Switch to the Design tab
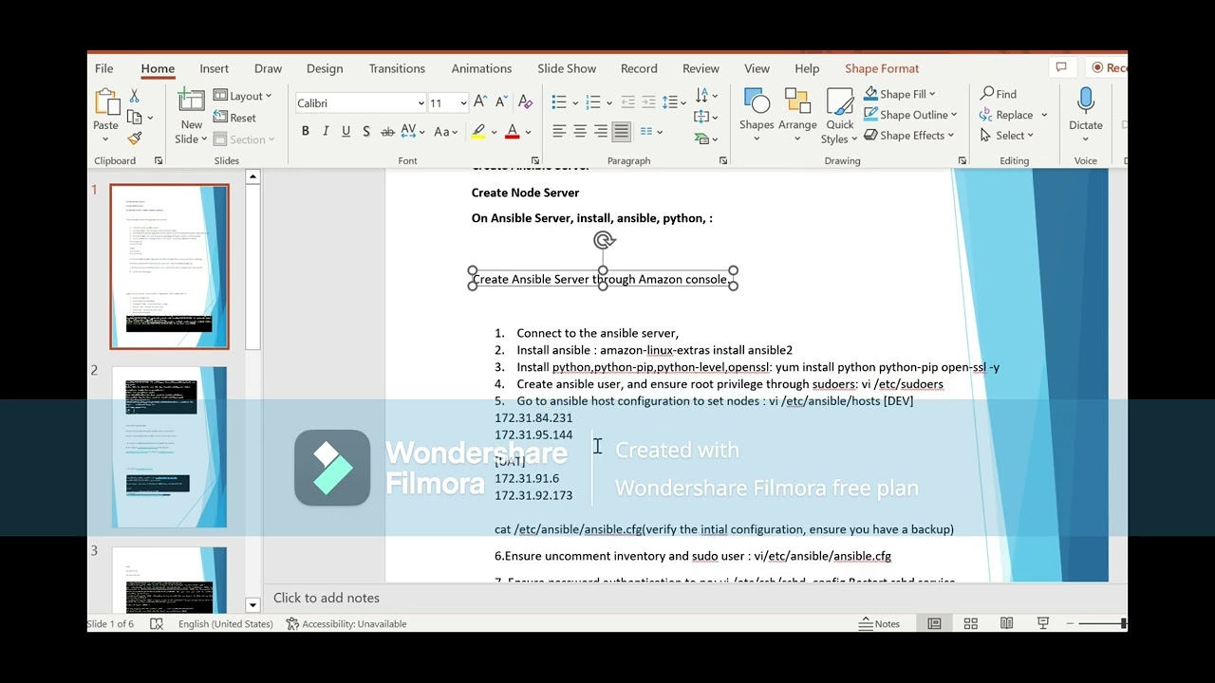Image resolution: width=1215 pixels, height=683 pixels. click(325, 68)
